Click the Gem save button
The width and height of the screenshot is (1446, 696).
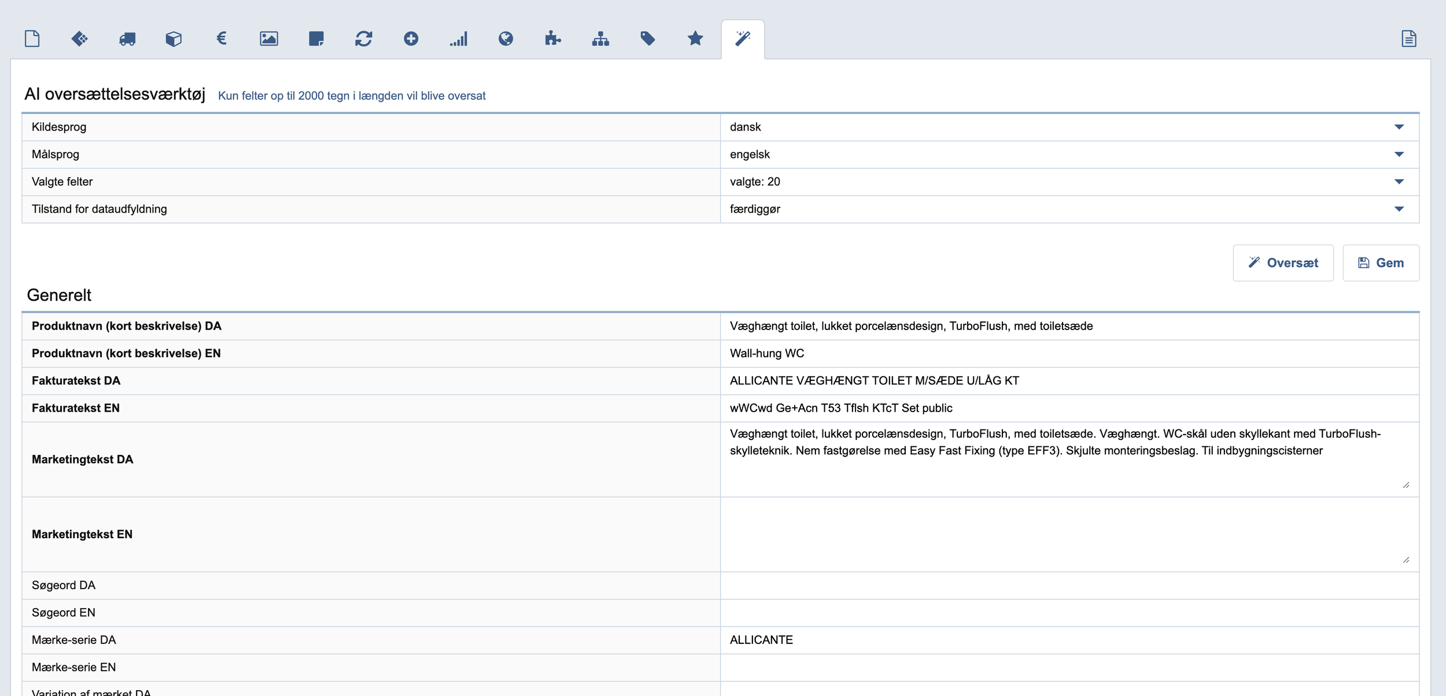[x=1381, y=263]
